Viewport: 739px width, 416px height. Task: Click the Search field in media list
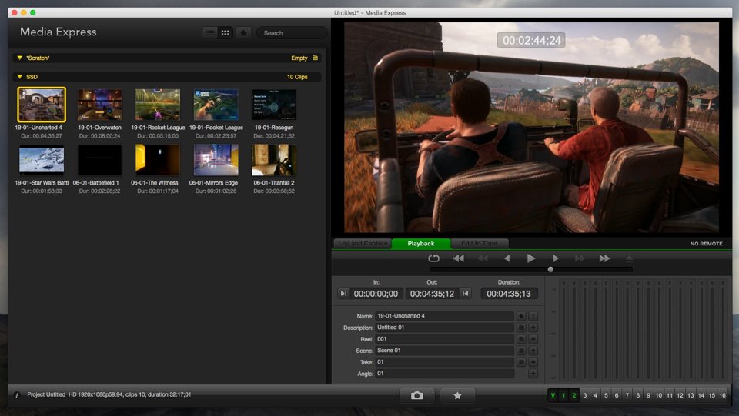point(292,33)
